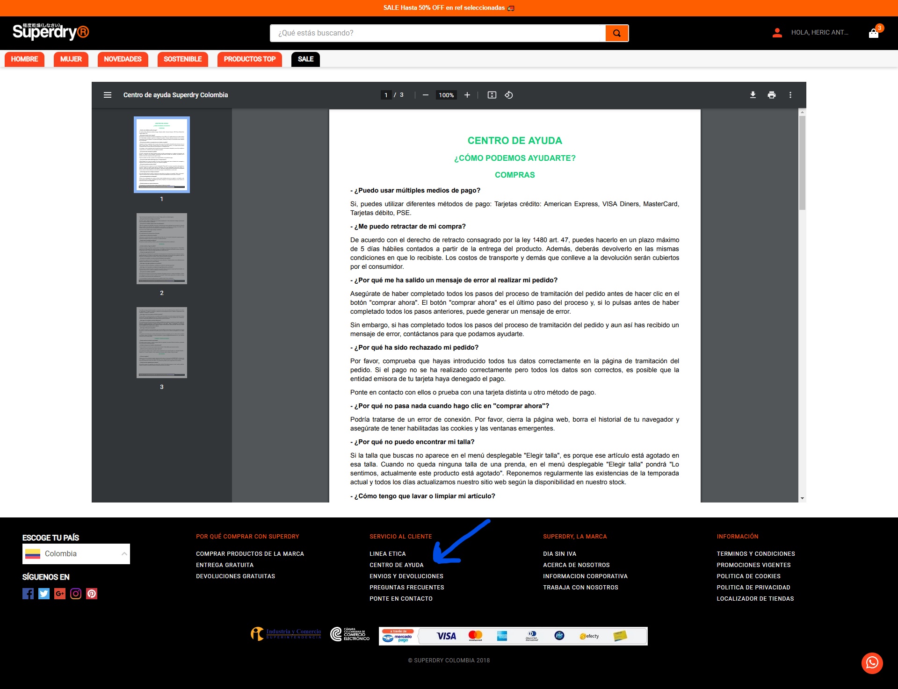This screenshot has width=898, height=689.
Task: Open the shopping bag cart icon
Action: click(874, 33)
